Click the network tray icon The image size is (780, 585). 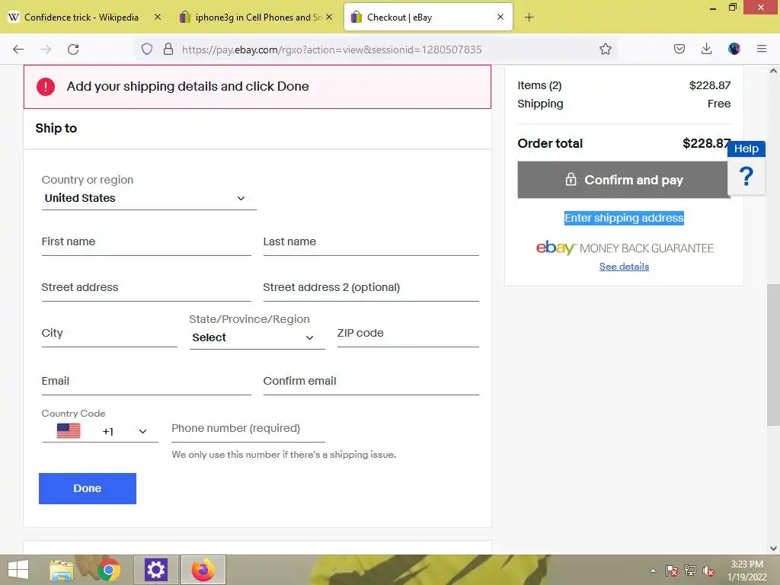click(x=690, y=571)
